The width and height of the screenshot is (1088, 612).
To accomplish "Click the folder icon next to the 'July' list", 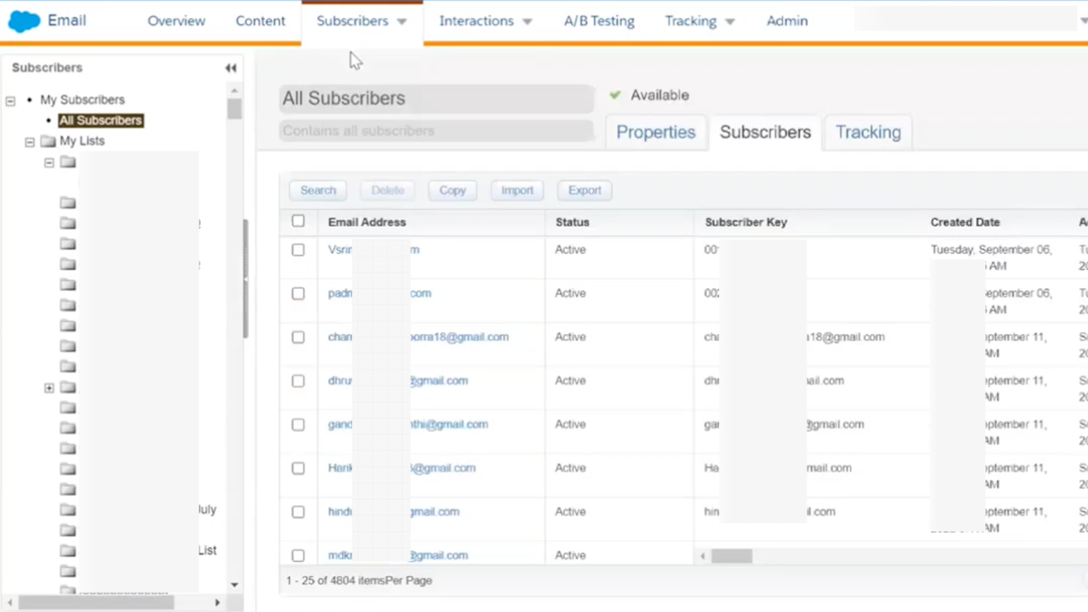I will point(68,509).
